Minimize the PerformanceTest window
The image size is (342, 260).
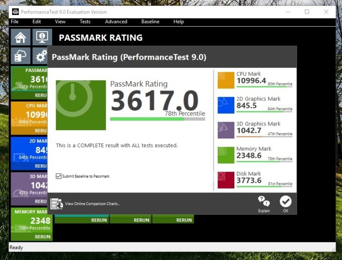tap(288, 12)
